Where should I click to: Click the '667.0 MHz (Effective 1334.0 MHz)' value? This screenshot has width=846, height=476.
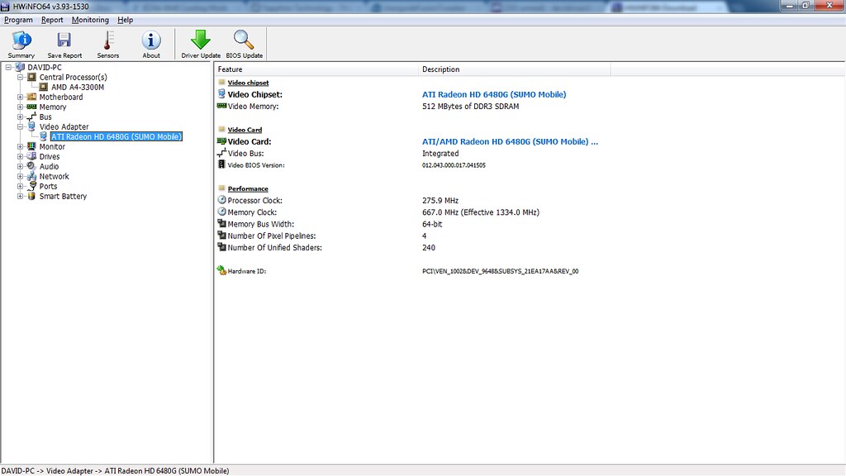(x=481, y=212)
